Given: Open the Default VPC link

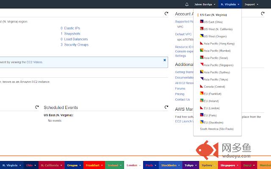Looking at the screenshot, I should [x=183, y=34].
